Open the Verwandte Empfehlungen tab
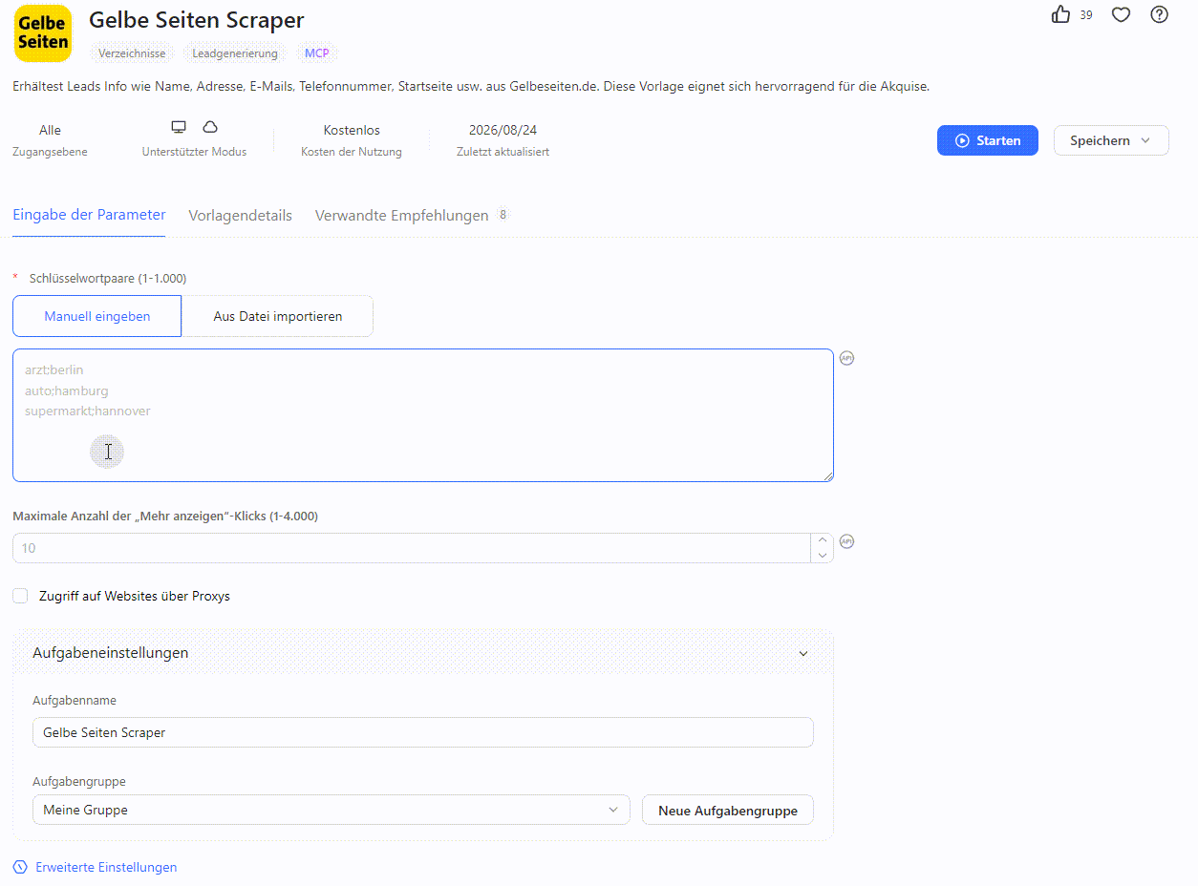Image resolution: width=1198 pixels, height=886 pixels. [401, 216]
